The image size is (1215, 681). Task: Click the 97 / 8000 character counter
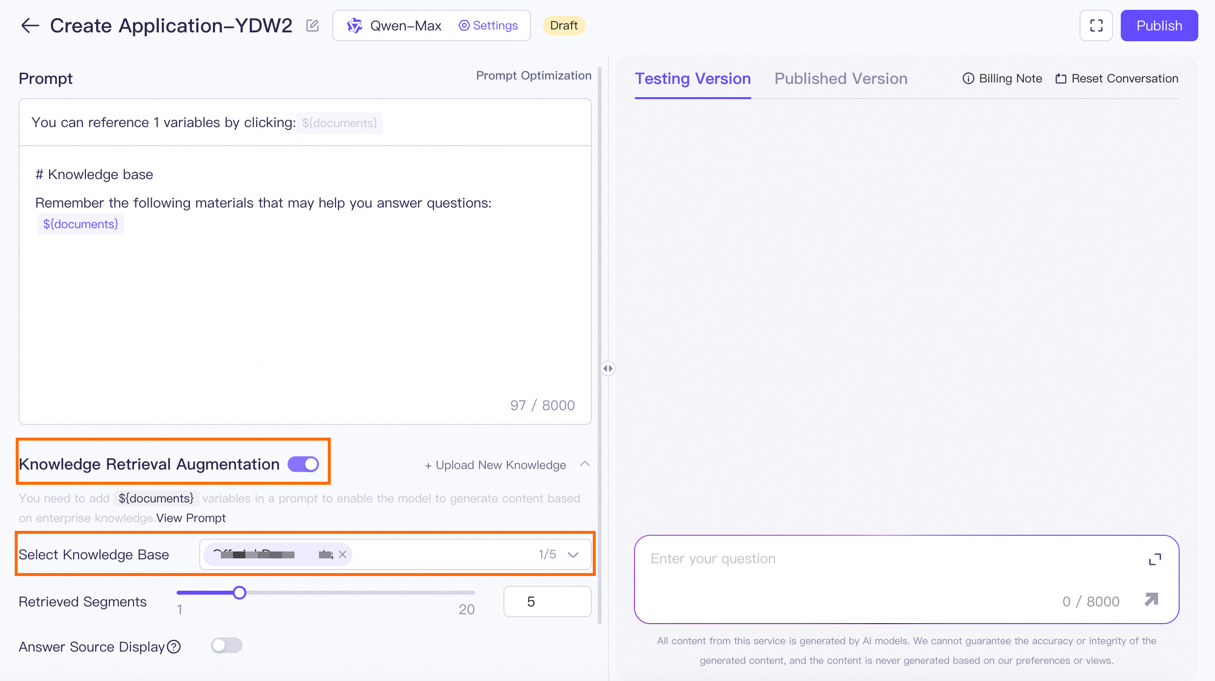click(542, 405)
